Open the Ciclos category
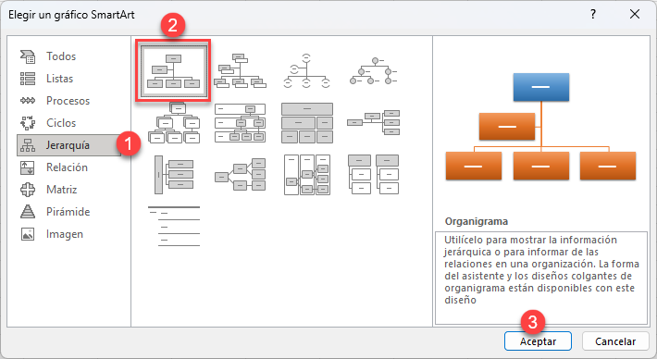Viewport: 657px width, 359px height. (61, 123)
